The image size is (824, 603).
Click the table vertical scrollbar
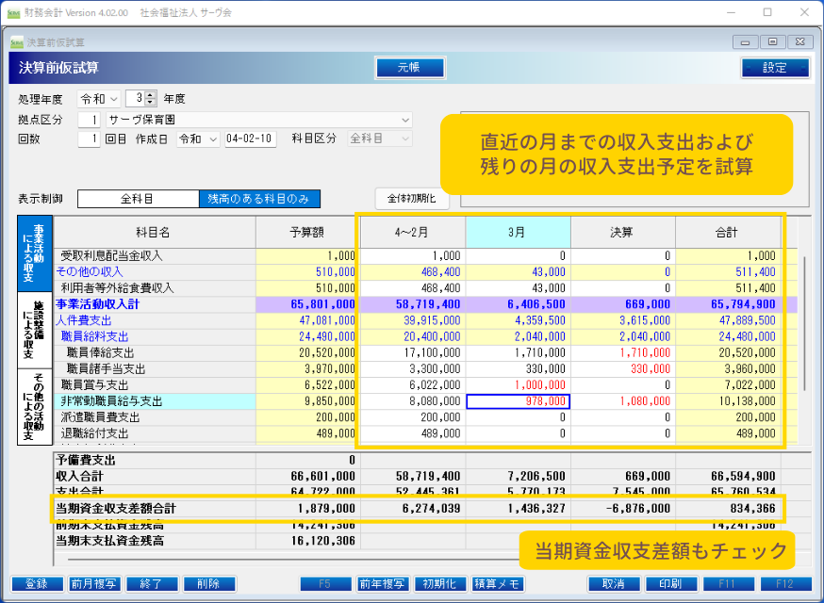point(804,323)
